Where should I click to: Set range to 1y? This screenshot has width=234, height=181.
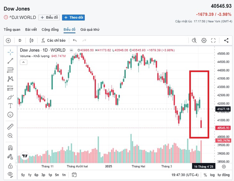click(x=30, y=175)
